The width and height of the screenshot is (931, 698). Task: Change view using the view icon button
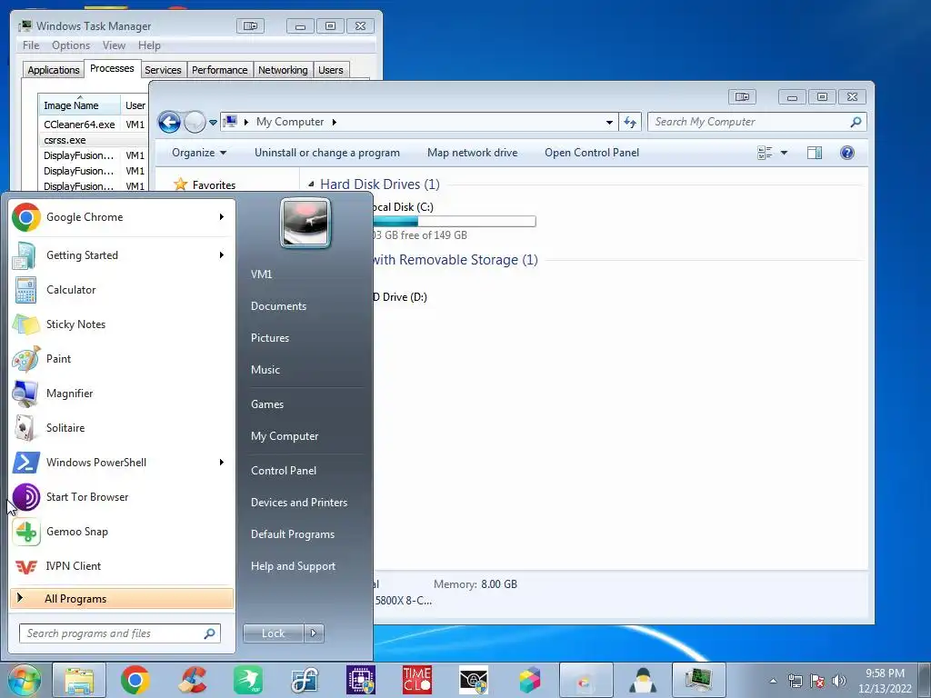click(x=765, y=153)
